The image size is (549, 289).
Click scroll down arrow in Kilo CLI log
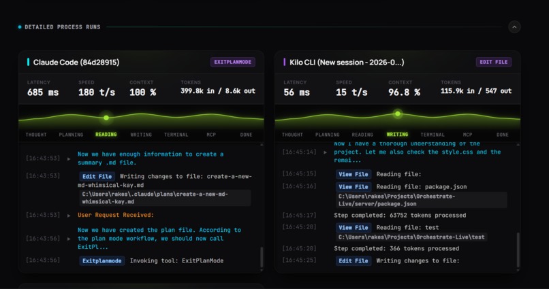click(518, 270)
